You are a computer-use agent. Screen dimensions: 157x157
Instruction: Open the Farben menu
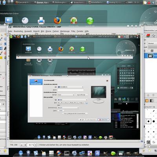(56, 31)
